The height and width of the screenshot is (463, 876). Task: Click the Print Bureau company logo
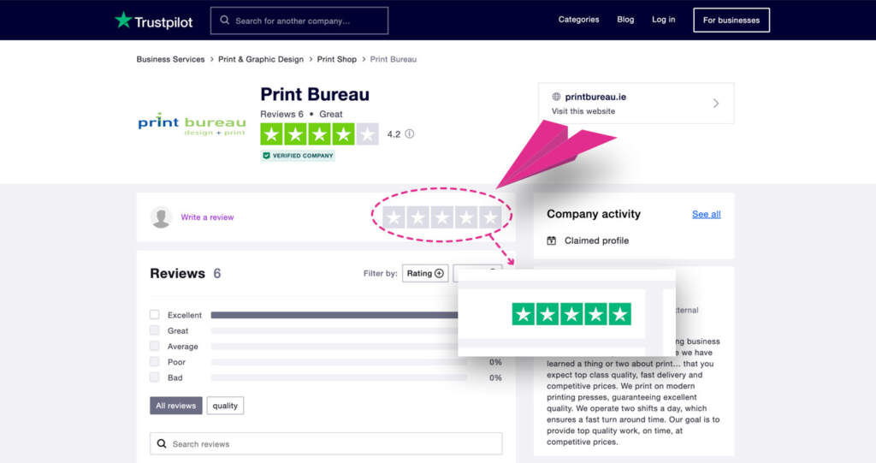(x=192, y=124)
